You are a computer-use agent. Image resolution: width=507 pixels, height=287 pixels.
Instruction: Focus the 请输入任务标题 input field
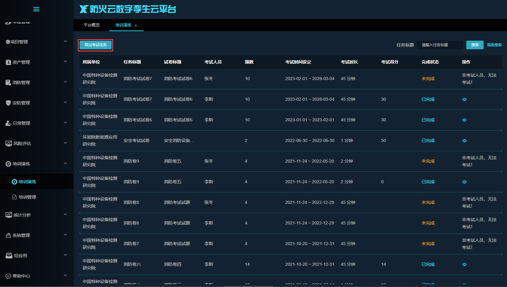(440, 45)
